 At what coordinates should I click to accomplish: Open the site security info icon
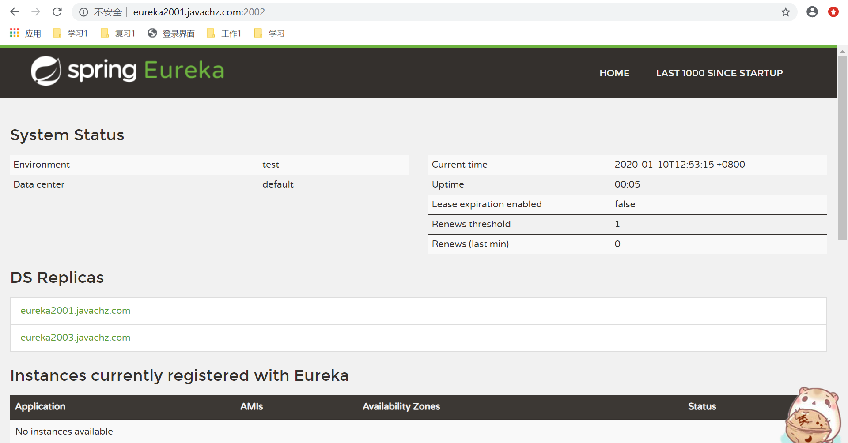83,12
